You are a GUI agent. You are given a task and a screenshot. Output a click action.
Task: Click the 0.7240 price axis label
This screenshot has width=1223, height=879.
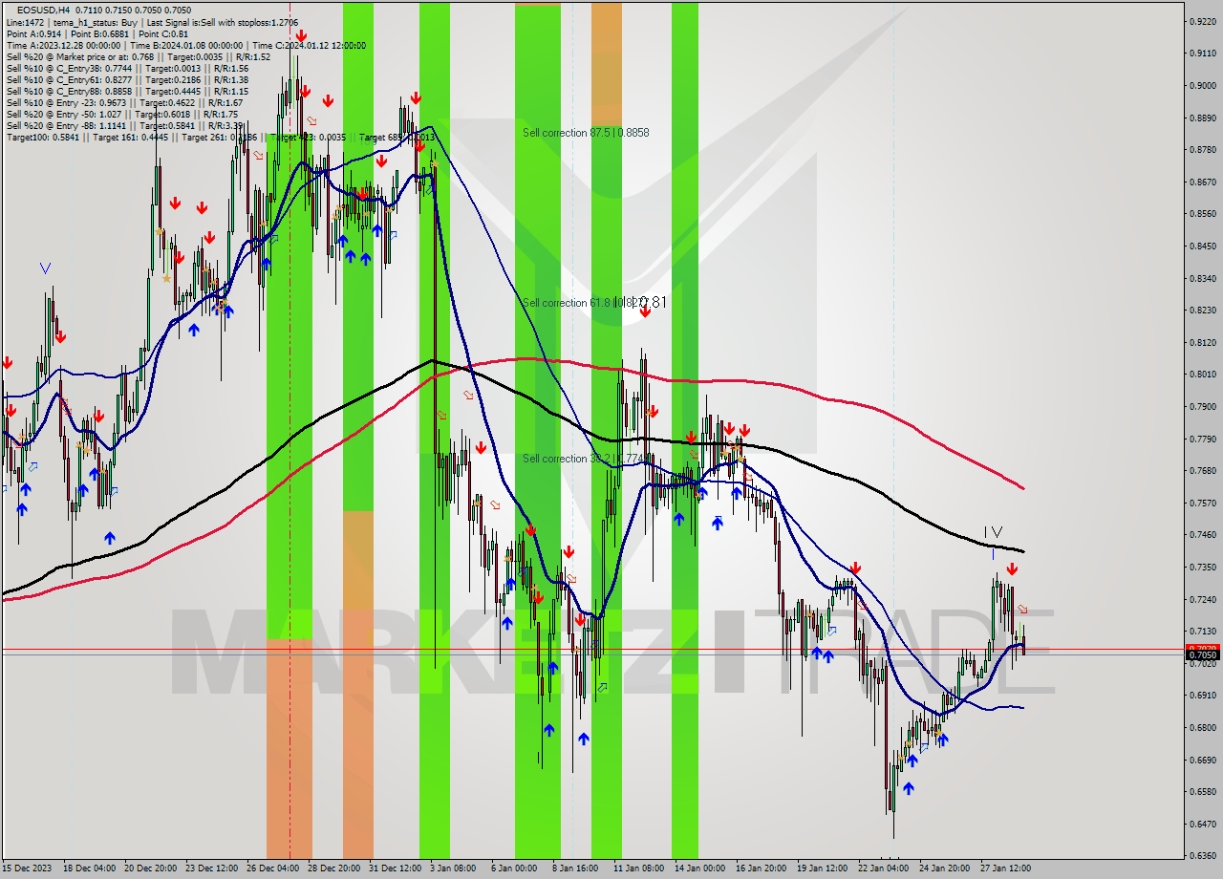point(1201,599)
